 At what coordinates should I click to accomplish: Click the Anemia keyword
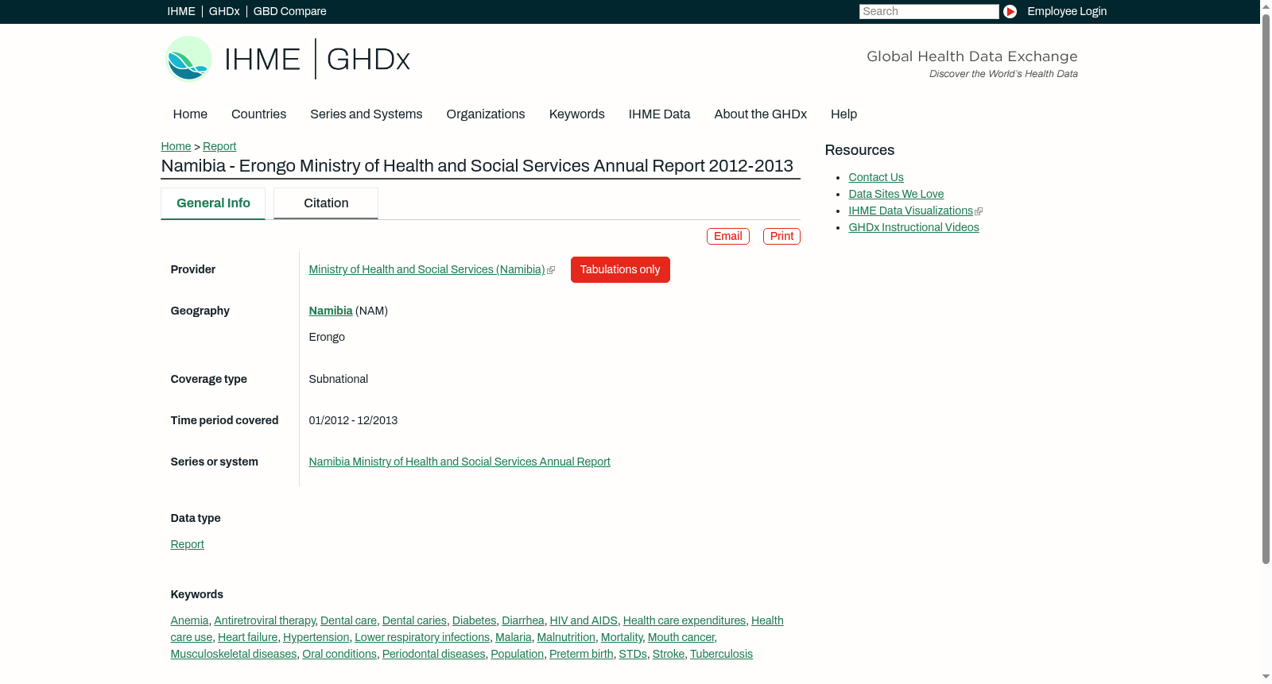(x=189, y=621)
